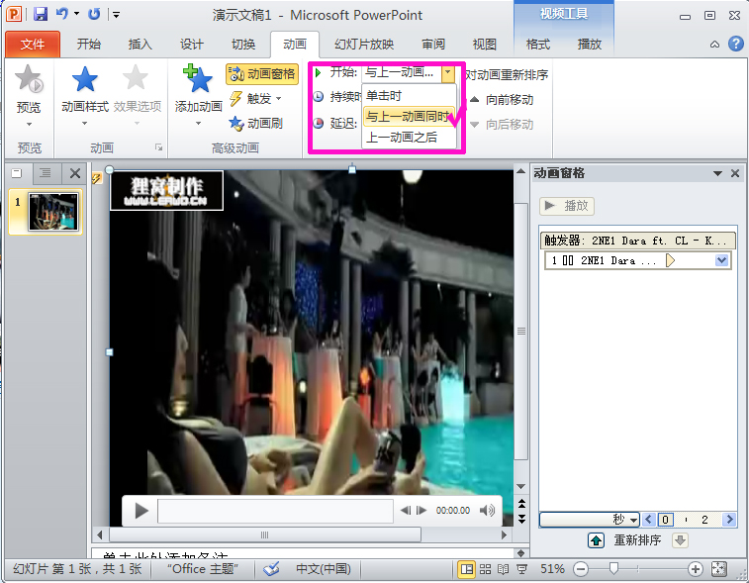Save the presentation with the floppy disk icon
The height and width of the screenshot is (583, 749).
[x=41, y=14]
